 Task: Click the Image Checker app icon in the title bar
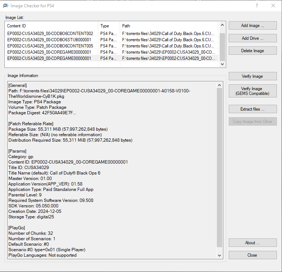click(5, 5)
